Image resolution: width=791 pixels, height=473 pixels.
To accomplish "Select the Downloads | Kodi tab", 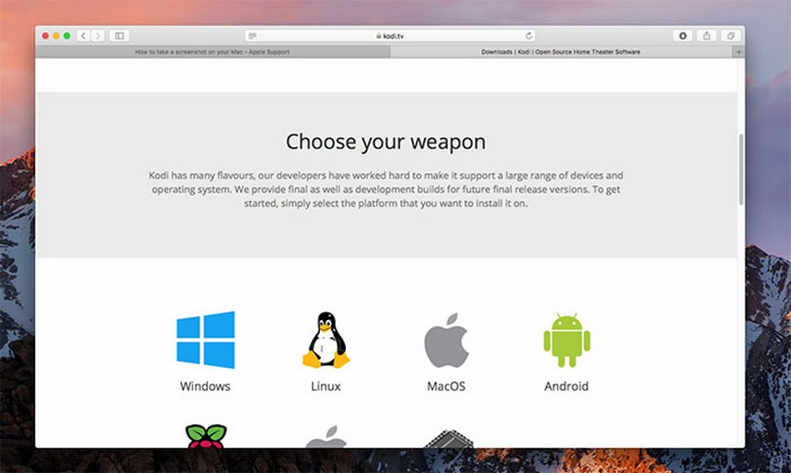I will tap(561, 52).
